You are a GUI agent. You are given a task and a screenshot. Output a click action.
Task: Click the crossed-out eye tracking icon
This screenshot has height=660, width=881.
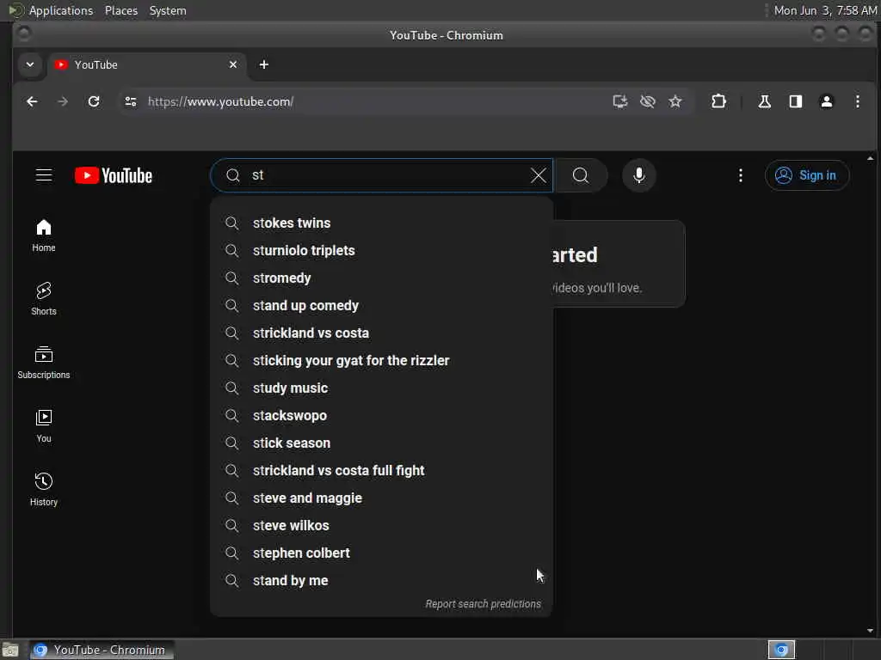(x=648, y=101)
